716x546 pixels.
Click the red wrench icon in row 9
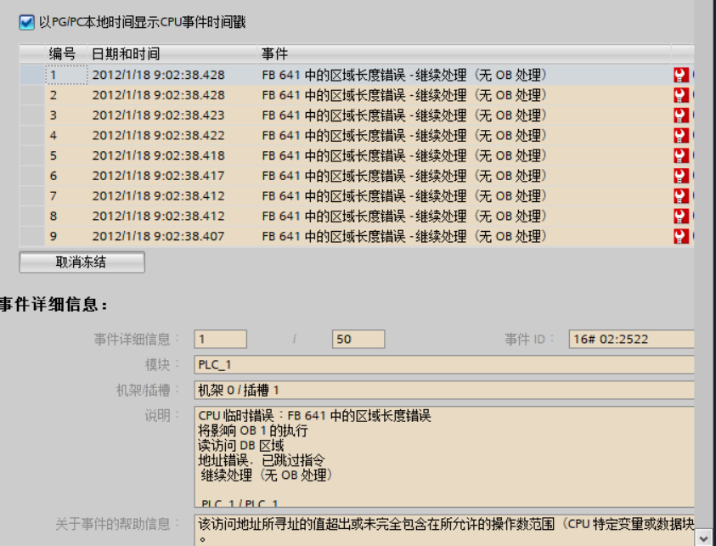coord(680,236)
